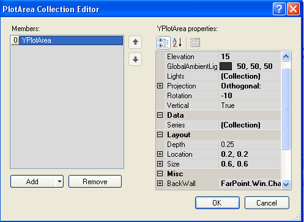
Task: Click the Categorized view icon
Action: coord(163,43)
